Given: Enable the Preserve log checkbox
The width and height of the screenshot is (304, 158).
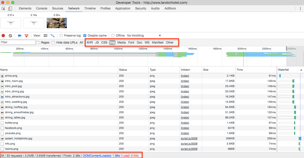Looking at the screenshot, I should click(61, 36).
